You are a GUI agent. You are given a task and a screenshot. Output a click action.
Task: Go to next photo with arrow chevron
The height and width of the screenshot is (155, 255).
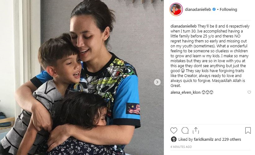[157, 82]
